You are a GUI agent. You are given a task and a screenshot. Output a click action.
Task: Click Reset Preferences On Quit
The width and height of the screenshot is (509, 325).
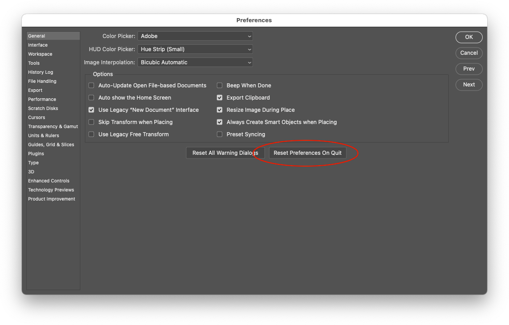(307, 153)
